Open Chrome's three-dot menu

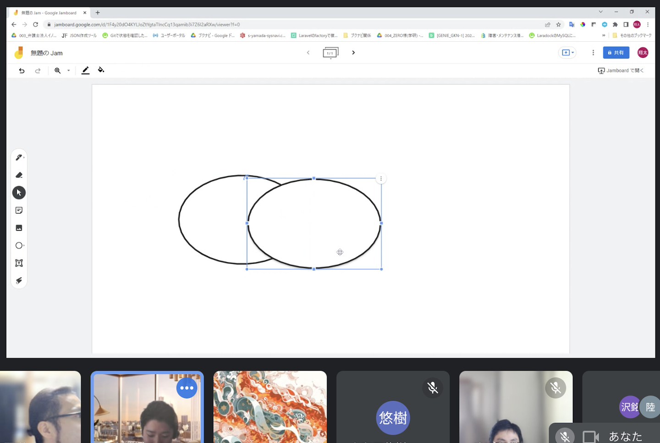[648, 25]
